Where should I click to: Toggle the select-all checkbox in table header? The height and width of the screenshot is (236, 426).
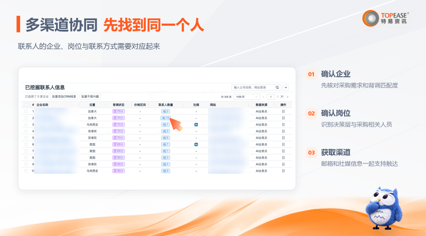pos(26,105)
